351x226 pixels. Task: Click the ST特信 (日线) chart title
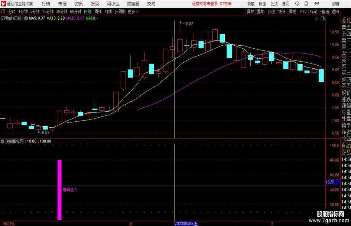click(x=12, y=18)
